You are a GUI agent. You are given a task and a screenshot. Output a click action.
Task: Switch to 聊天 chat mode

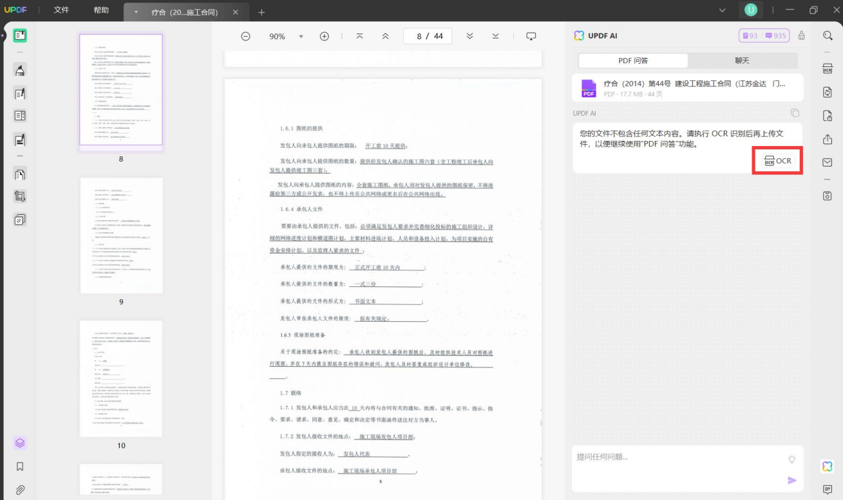[742, 60]
